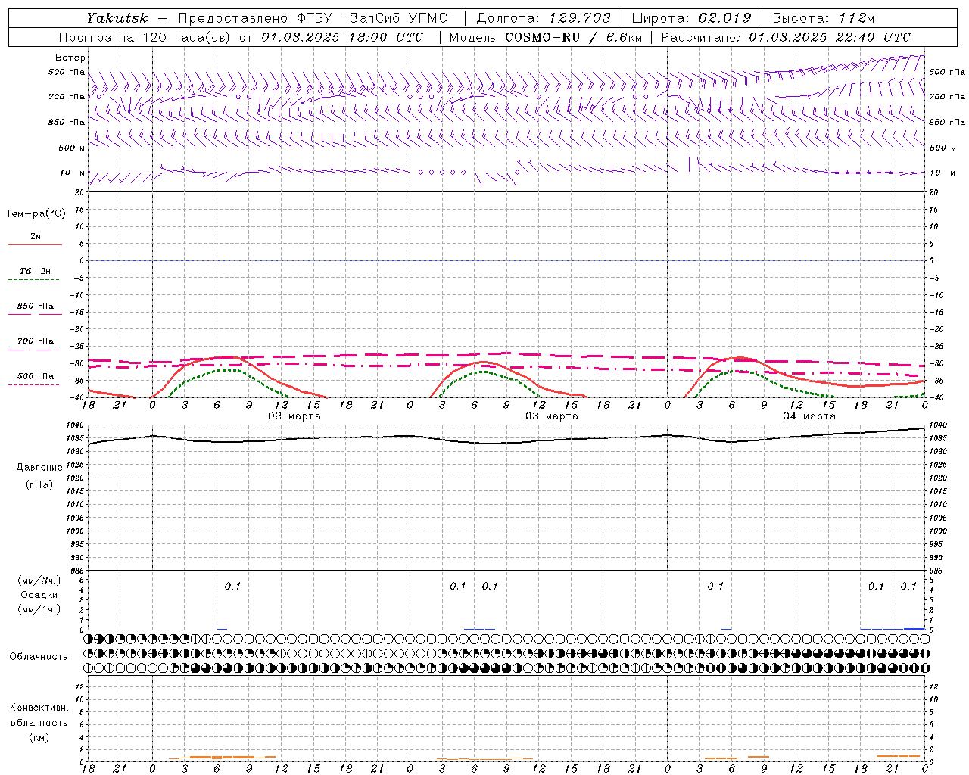
Task: Click the "Рассчитано: 01.03.2025 22:40 UTC" timestamp
Action: pos(786,37)
